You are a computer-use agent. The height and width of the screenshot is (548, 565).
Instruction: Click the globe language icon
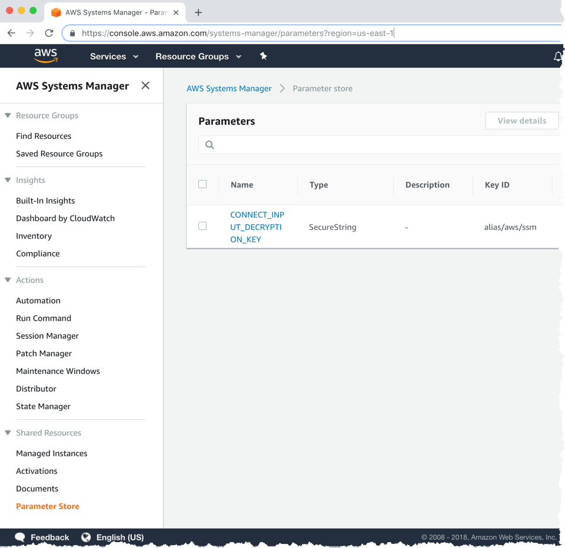point(86,537)
